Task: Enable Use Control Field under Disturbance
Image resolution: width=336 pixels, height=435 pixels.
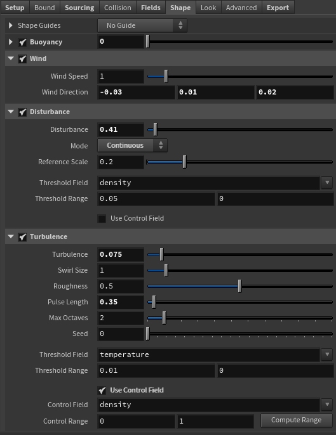Action: point(102,219)
